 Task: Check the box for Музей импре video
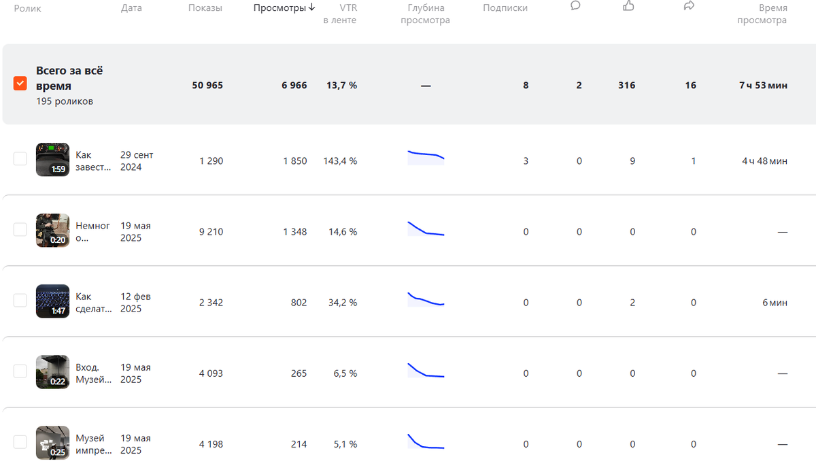[20, 442]
